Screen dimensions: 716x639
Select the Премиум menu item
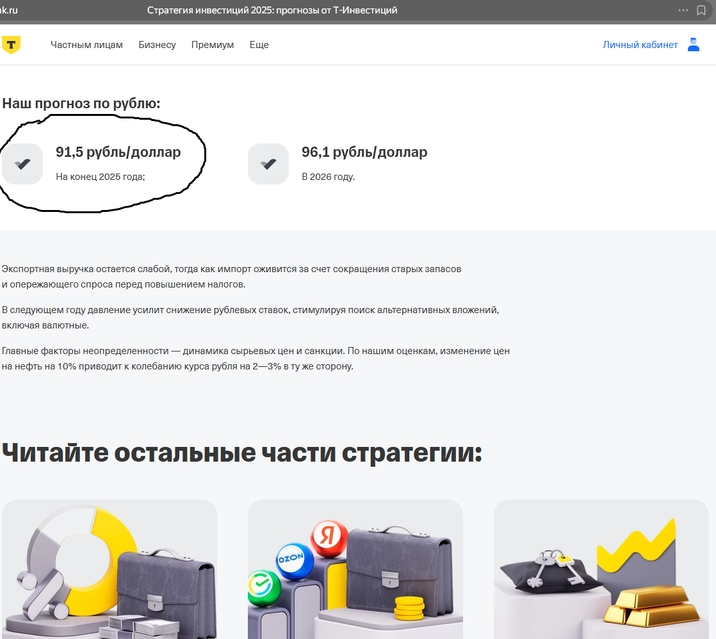point(213,45)
